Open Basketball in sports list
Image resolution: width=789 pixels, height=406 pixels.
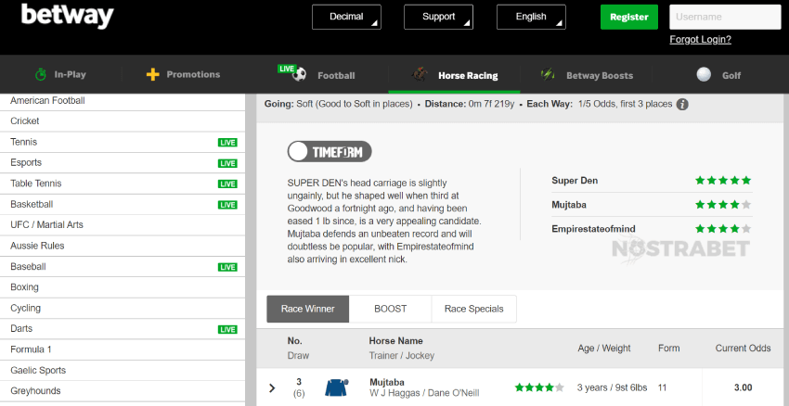pyautogui.click(x=123, y=205)
